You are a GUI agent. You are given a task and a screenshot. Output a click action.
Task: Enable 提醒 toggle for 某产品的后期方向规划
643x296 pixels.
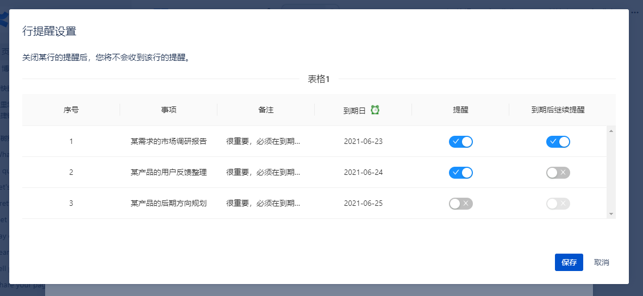coord(460,204)
